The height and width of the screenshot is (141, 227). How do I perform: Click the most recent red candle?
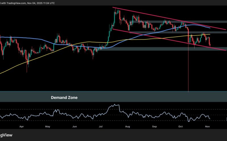pyautogui.click(x=210, y=42)
